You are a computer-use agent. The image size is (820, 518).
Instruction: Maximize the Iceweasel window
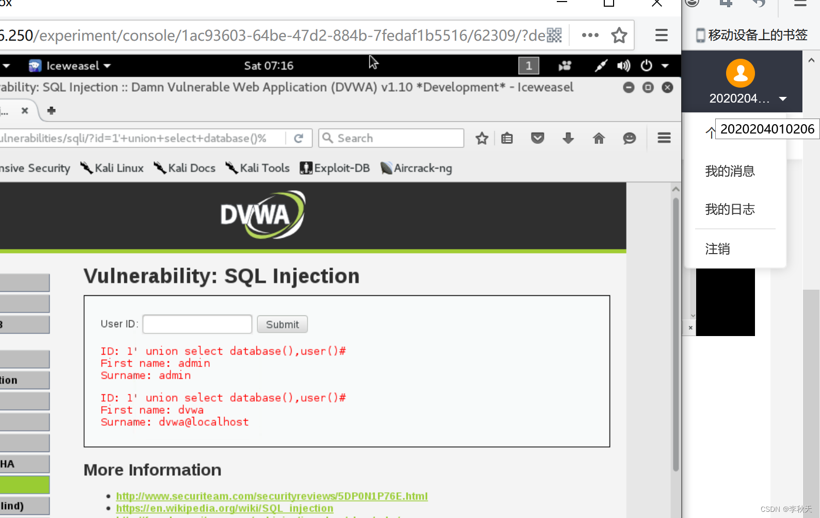(648, 87)
